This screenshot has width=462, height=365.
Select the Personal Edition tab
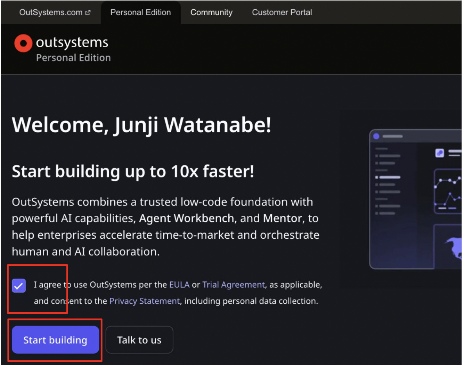click(x=141, y=12)
